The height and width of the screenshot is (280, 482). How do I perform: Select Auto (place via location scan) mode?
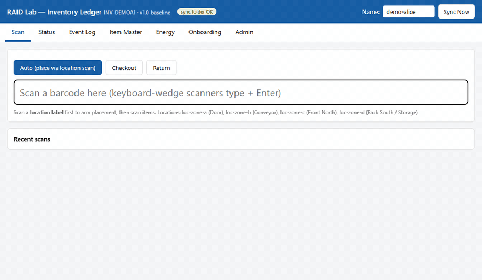(x=58, y=68)
